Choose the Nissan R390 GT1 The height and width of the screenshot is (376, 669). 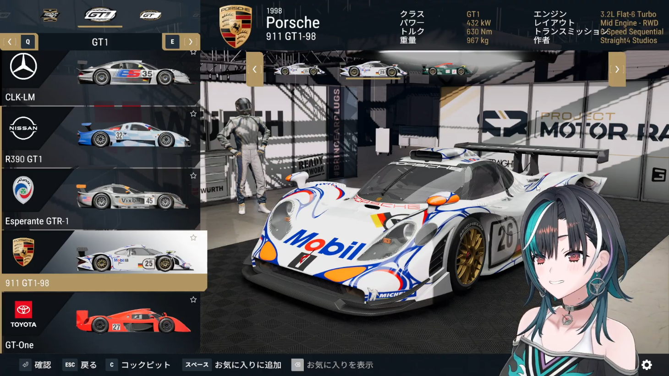point(100,137)
